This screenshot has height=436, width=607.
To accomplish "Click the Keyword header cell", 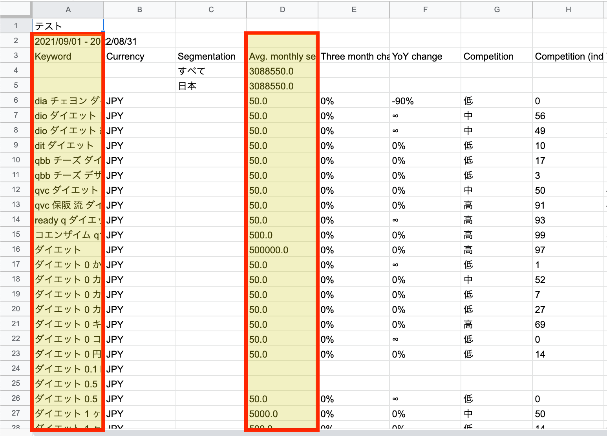I will (x=68, y=56).
